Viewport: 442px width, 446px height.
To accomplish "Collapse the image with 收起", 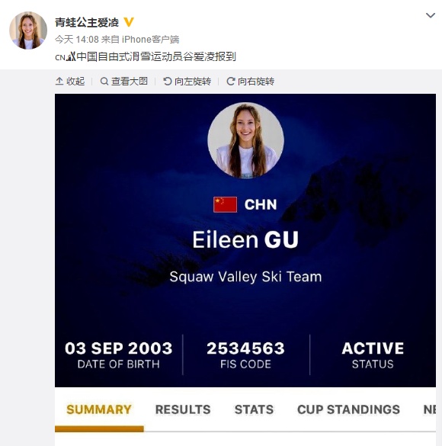I will [x=70, y=82].
